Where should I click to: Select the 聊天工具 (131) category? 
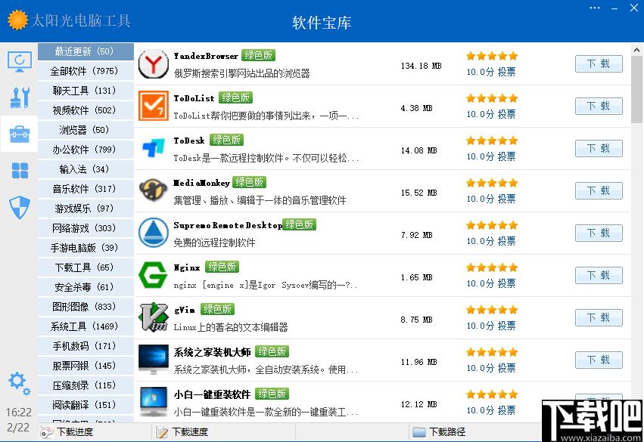tap(86, 91)
